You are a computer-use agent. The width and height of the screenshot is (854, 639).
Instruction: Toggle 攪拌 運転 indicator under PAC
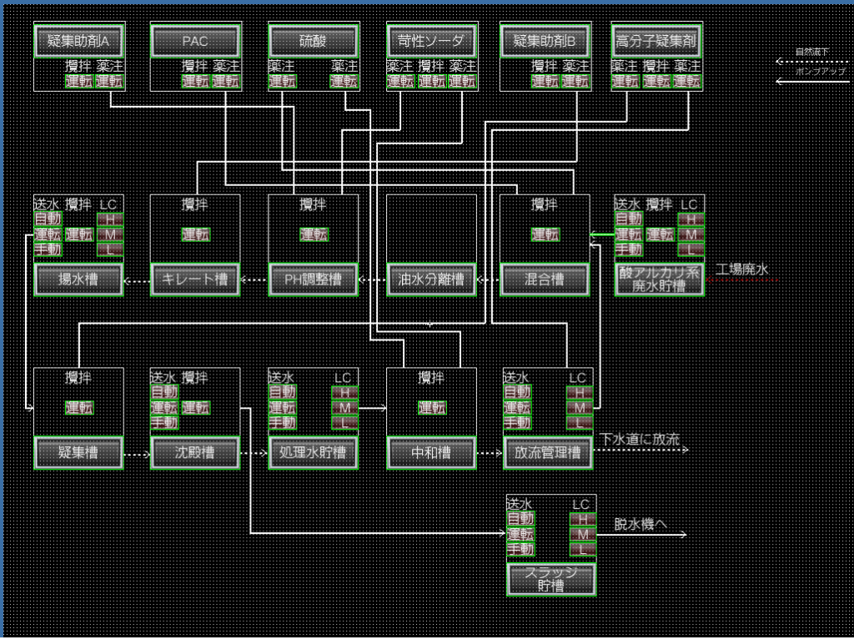tap(196, 81)
